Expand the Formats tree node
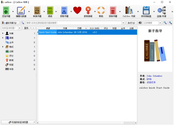 tap(3, 47)
